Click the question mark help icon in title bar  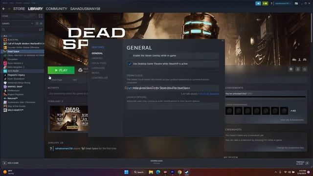point(271,3)
